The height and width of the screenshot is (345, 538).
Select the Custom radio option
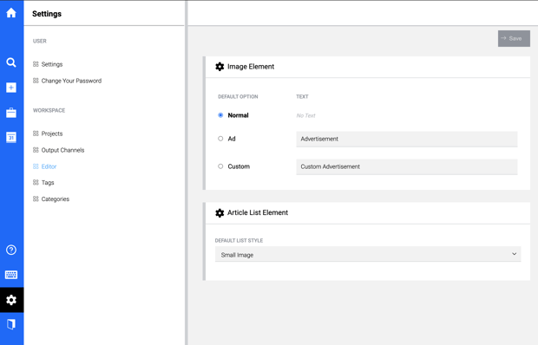pyautogui.click(x=220, y=166)
